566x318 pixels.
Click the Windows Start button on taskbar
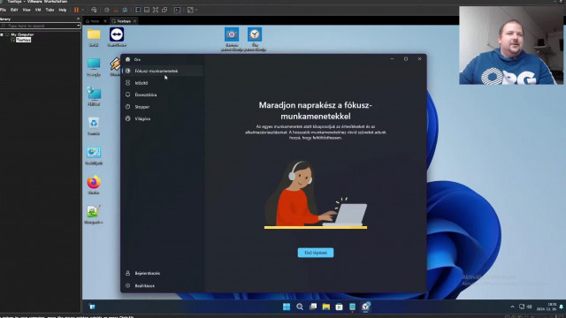coord(287,307)
